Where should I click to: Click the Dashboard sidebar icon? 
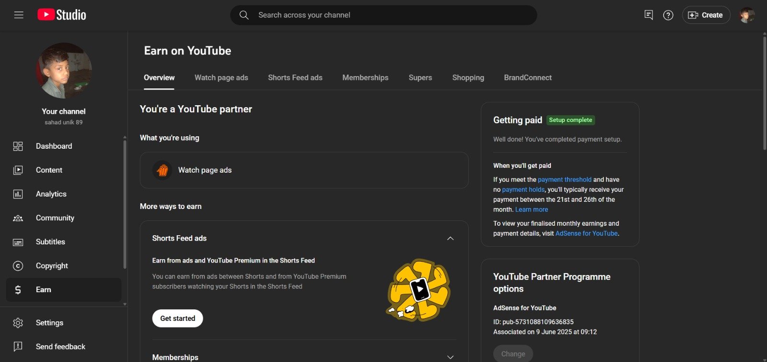(18, 146)
